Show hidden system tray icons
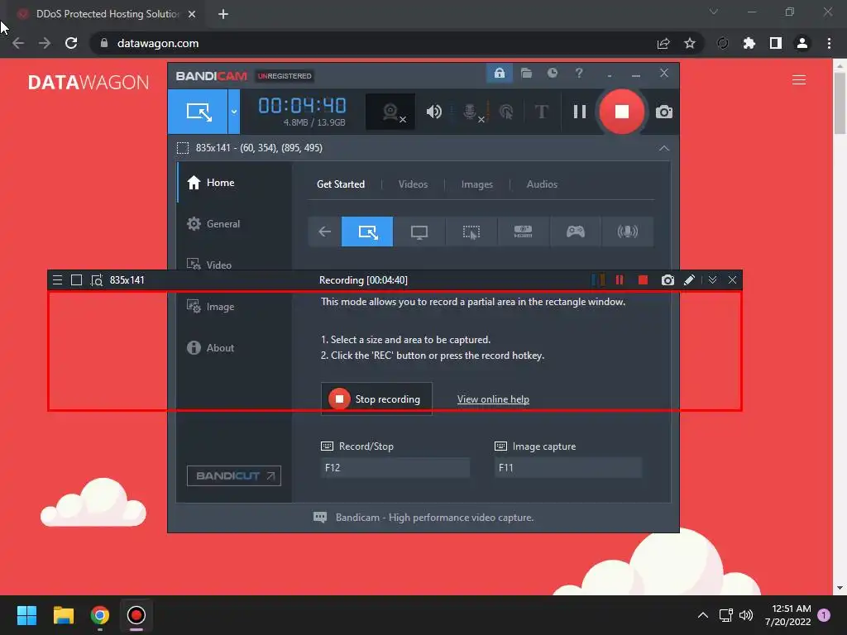This screenshot has width=847, height=635. pos(703,615)
